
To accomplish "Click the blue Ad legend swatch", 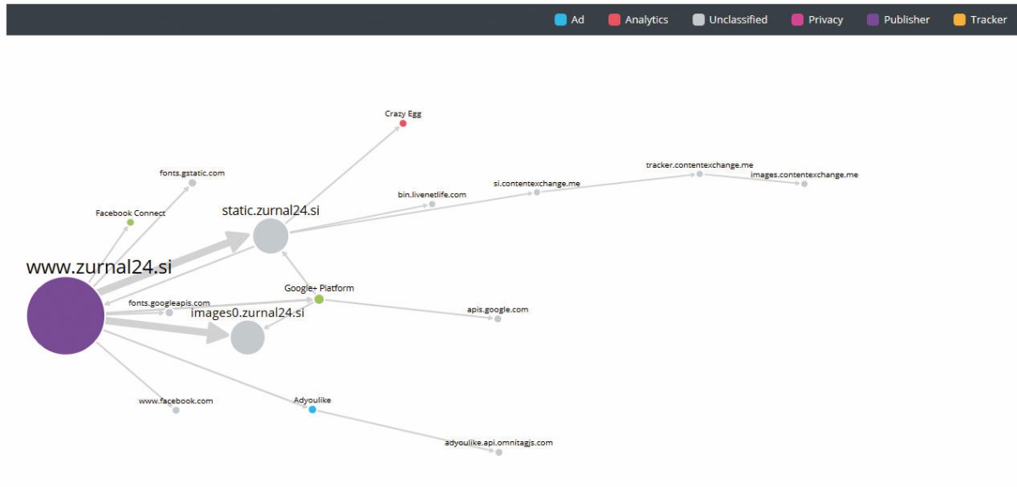I will point(560,19).
